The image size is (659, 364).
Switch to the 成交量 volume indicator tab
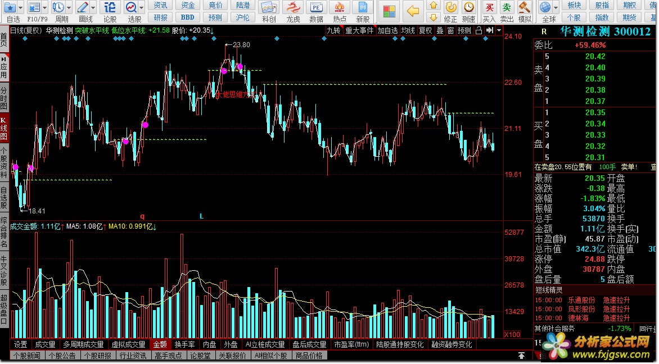[45, 344]
